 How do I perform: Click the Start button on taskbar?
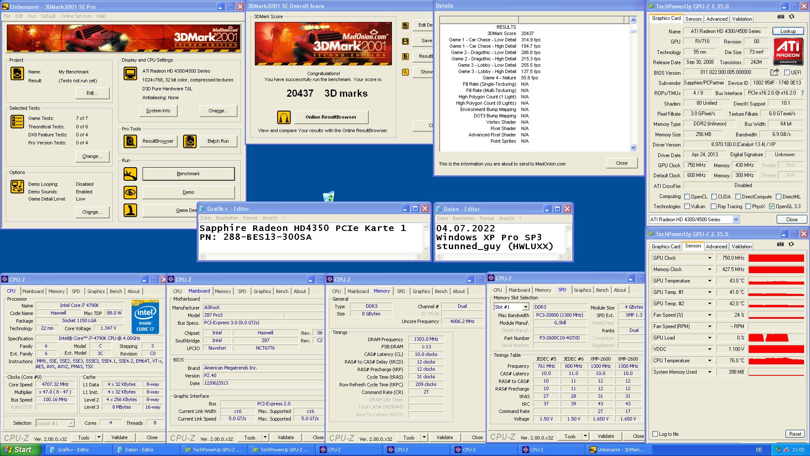click(21, 450)
